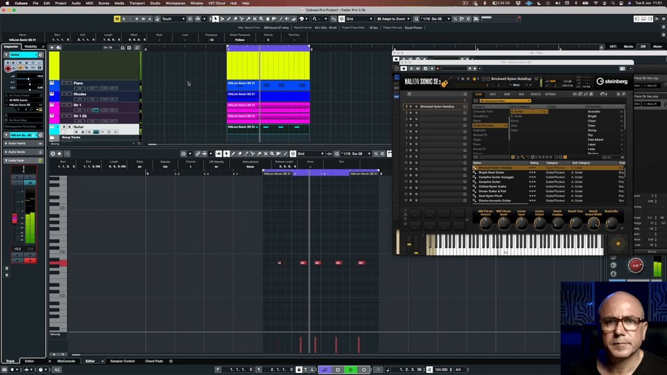Screen dimensions: 667x375
Task: Mute the Str 1 track
Action: [64, 105]
